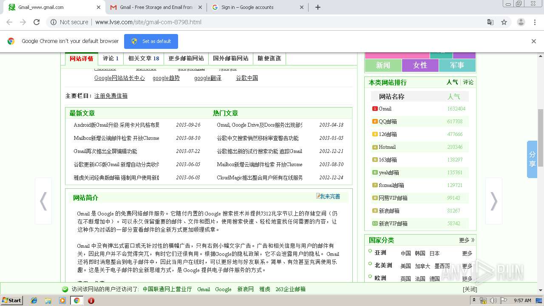Open the google趋势 link
The height and width of the screenshot is (306, 544).
click(166, 78)
